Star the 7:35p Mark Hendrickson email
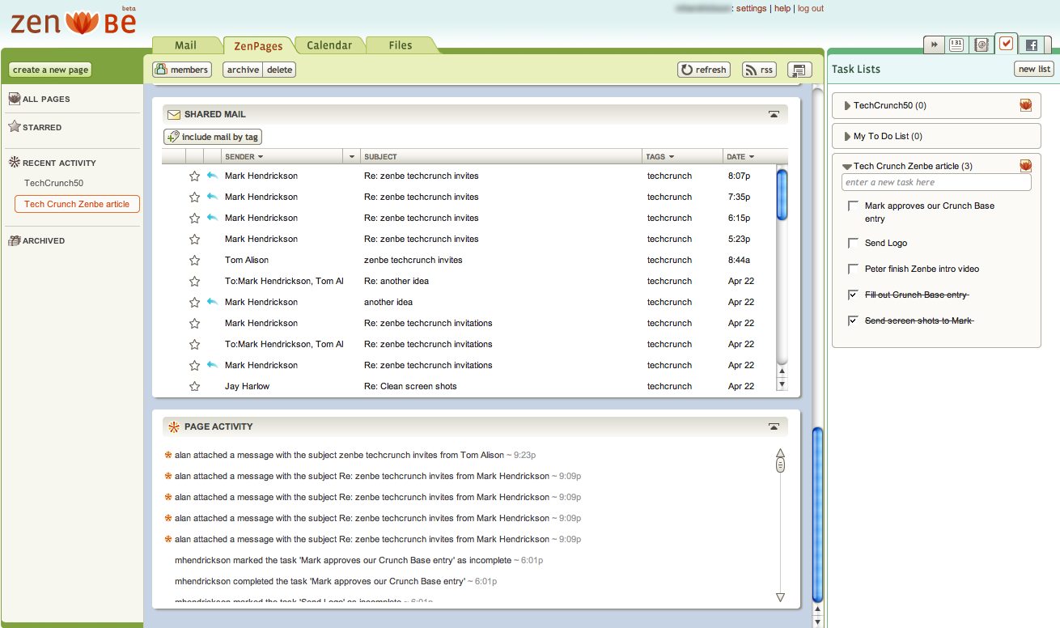Viewport: 1060px width, 628px height. [194, 197]
